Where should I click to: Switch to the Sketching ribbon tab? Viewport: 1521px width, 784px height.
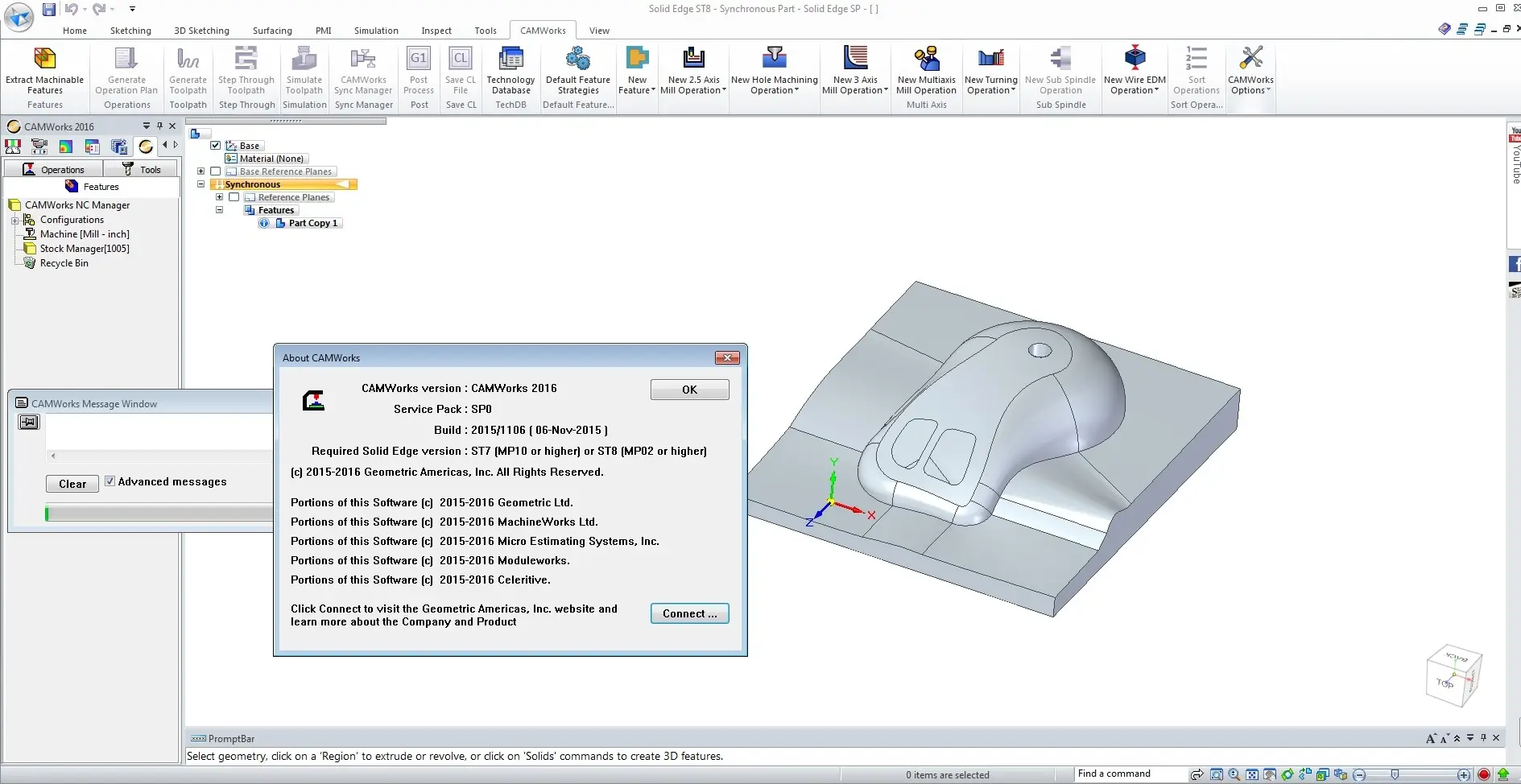pyautogui.click(x=130, y=31)
